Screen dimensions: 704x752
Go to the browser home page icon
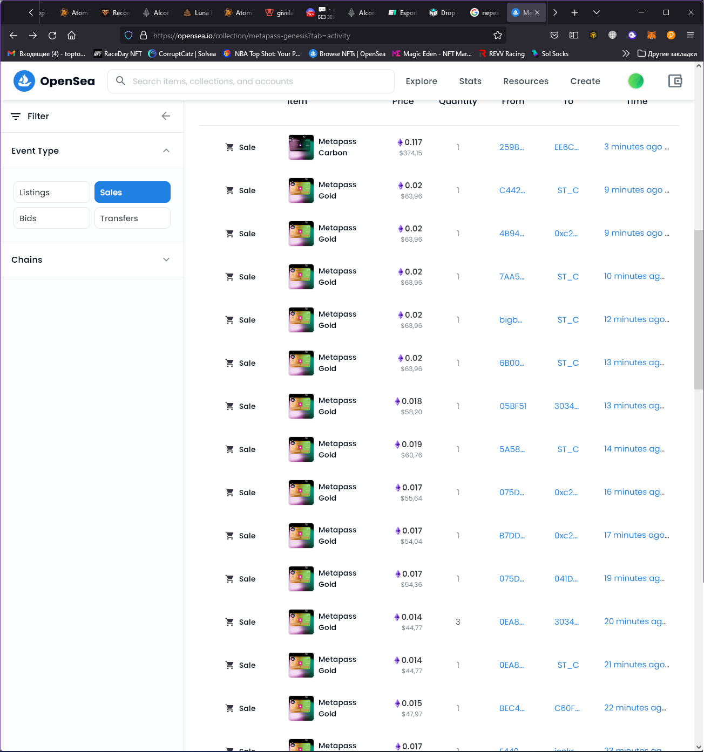[x=71, y=36]
